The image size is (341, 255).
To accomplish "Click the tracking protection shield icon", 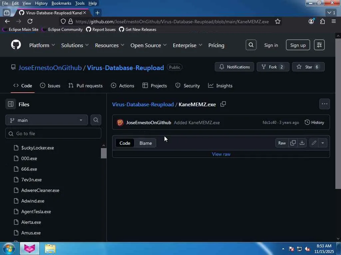I will tap(63, 21).
